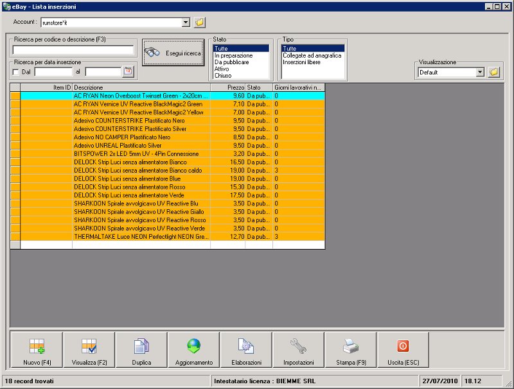This screenshot has height=389, width=514.
Task: Sort by Prezzo column header
Action: pos(228,87)
